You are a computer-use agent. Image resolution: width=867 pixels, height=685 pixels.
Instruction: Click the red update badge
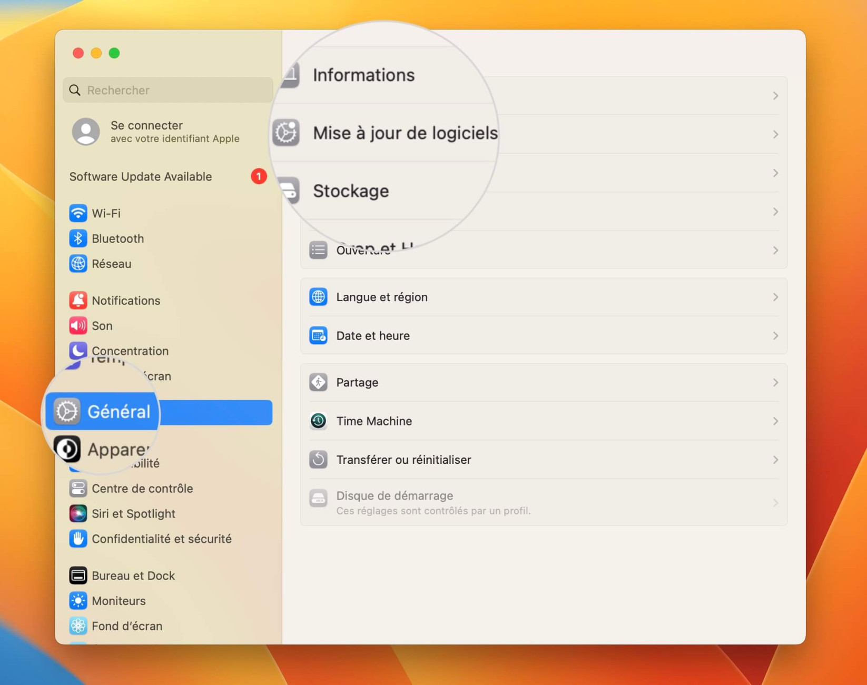[259, 176]
